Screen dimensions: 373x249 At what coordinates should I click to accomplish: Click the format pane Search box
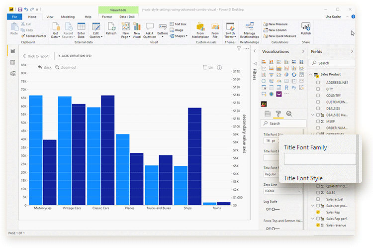pos(283,124)
